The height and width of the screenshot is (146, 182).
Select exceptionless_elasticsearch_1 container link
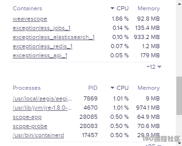[x=54, y=37]
